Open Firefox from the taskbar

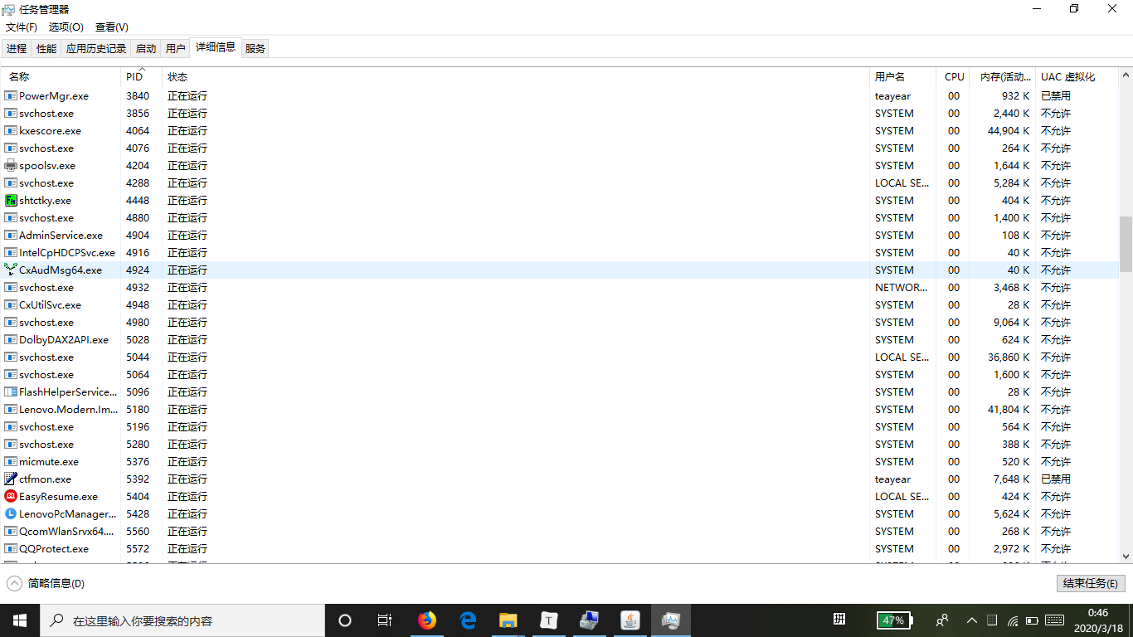(427, 620)
